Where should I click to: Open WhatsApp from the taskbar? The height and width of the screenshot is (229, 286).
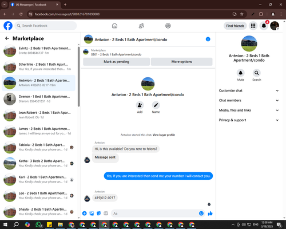tap(38, 224)
